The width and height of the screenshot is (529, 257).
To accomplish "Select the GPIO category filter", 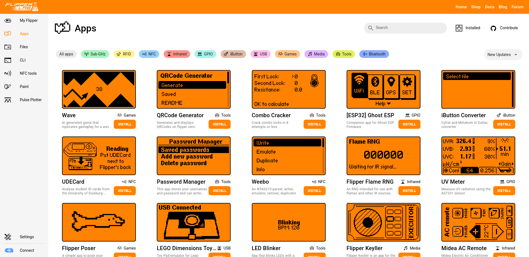I will tap(205, 54).
